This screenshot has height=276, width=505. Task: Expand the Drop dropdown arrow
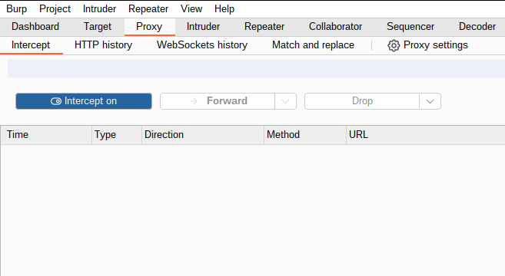tap(430, 101)
